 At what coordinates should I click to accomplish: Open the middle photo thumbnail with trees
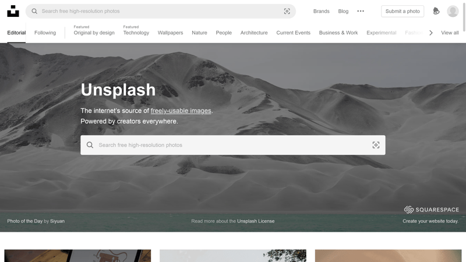233,256
